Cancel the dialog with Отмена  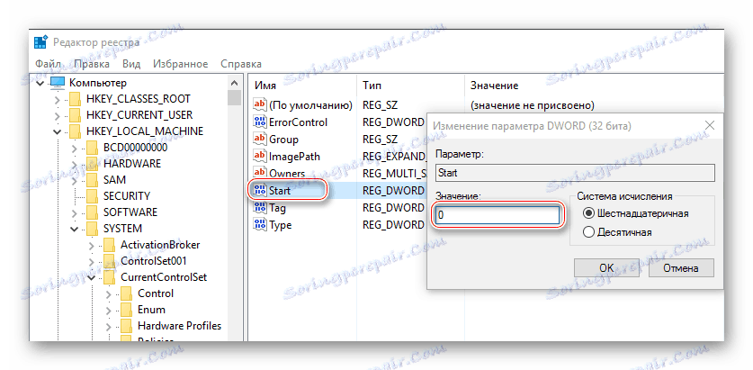tap(681, 267)
